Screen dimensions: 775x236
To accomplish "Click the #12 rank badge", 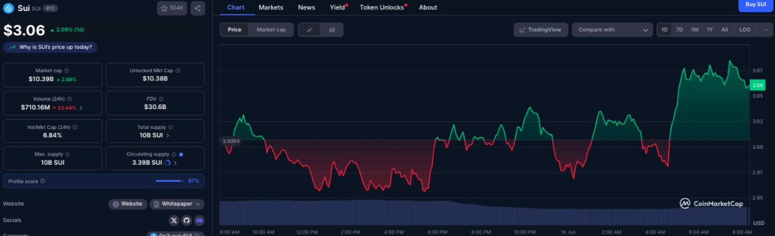I will pos(50,9).
